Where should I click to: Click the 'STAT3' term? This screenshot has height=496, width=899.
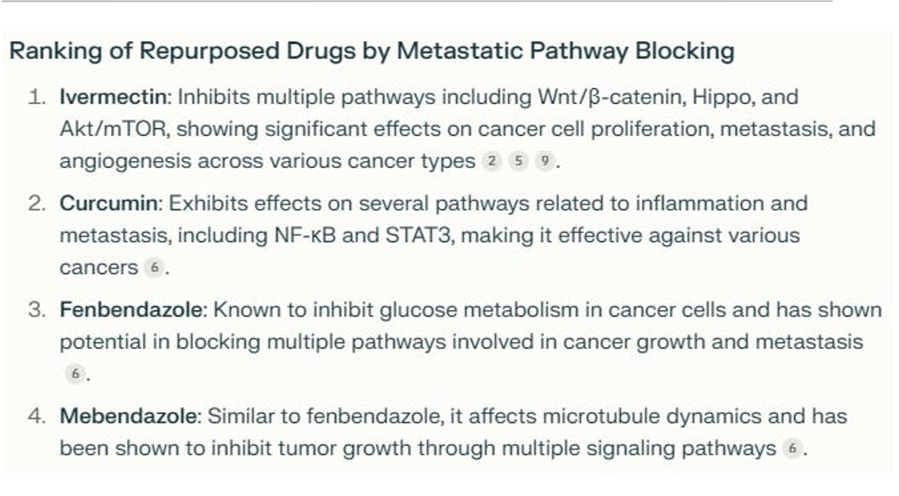pyautogui.click(x=419, y=235)
